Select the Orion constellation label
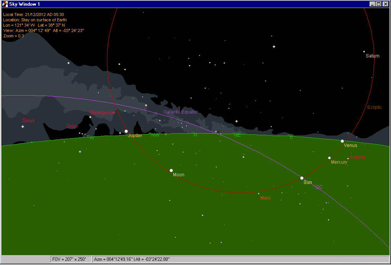This screenshot has width=391, height=265. point(72,126)
